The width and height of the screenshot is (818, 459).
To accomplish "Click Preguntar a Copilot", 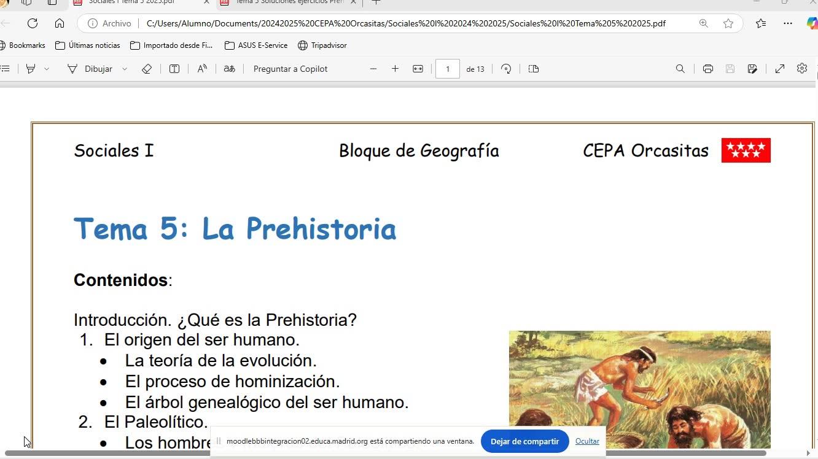I will coord(290,69).
